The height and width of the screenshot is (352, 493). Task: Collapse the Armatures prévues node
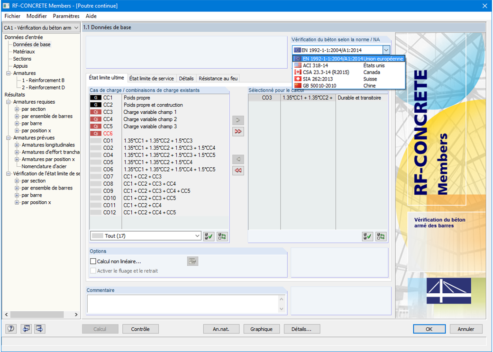point(8,138)
